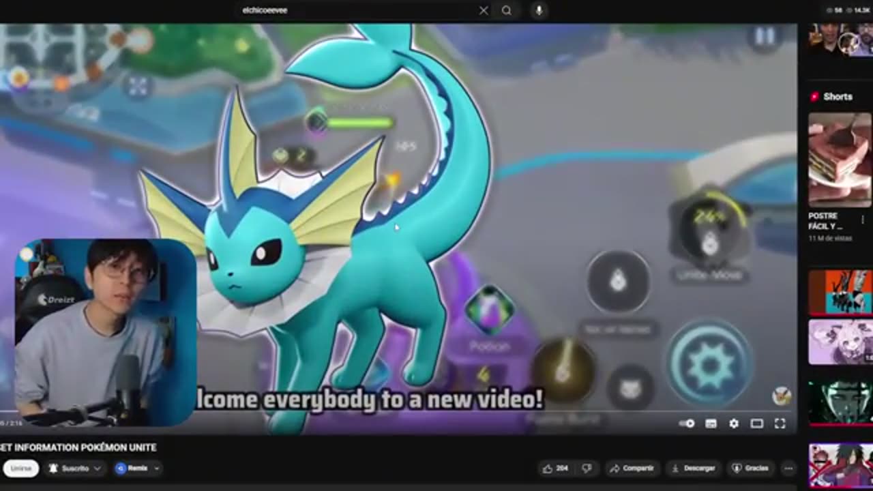Pause the video using the top-right pause icon
The image size is (873, 491).
click(765, 36)
